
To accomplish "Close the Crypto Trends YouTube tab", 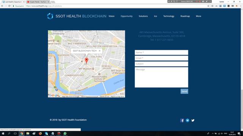I will (48, 2).
